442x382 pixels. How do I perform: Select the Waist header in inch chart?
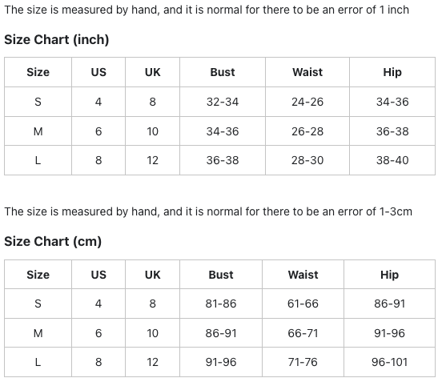pyautogui.click(x=307, y=72)
